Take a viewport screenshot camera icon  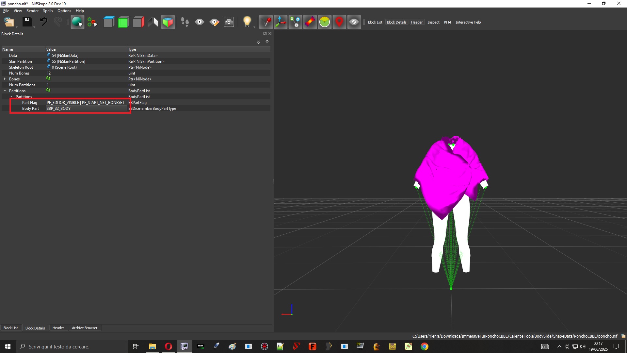click(x=229, y=22)
